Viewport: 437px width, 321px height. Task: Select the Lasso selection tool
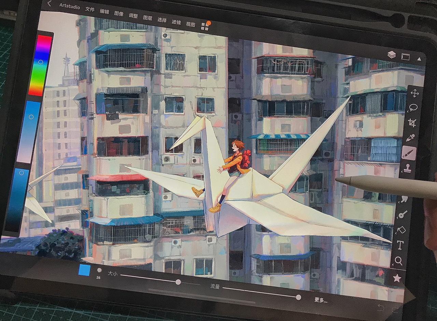tap(413, 108)
